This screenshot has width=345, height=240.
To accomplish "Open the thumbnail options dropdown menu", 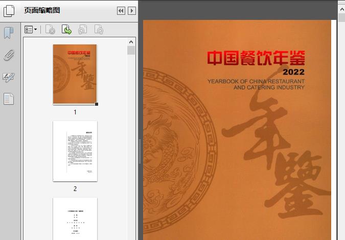I will pos(31,30).
